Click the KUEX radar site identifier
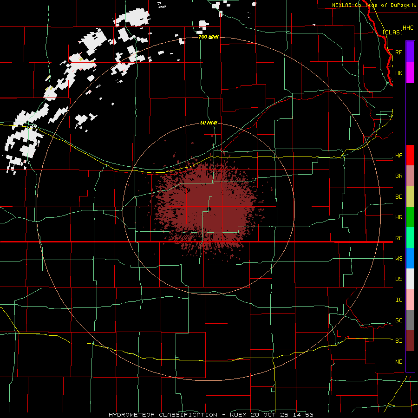Screen dimensions: 418x418 tap(239, 415)
